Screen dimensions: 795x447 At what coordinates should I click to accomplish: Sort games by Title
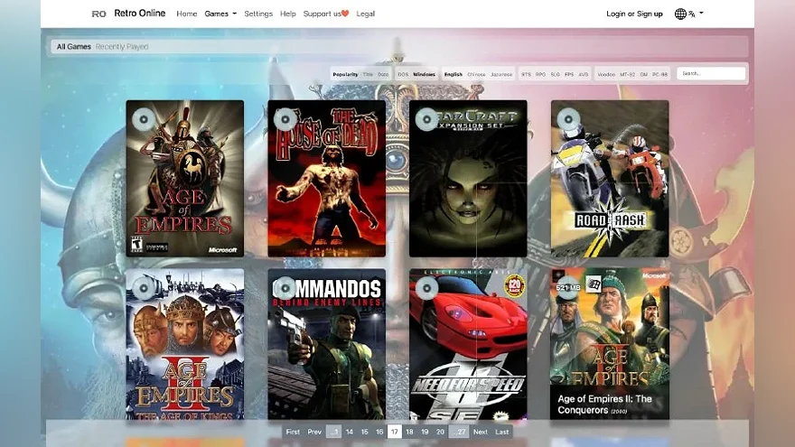368,74
